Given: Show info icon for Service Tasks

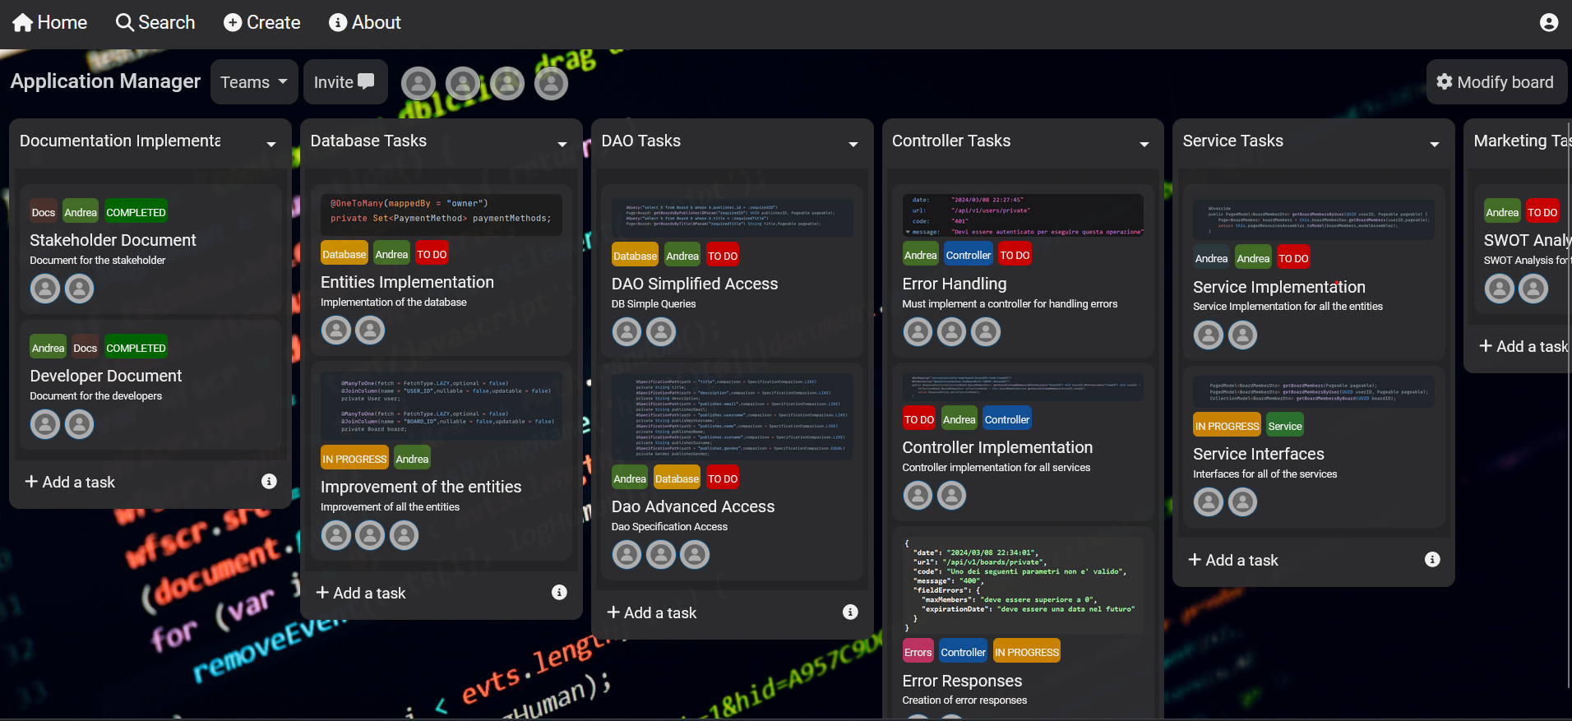Looking at the screenshot, I should coord(1432,559).
